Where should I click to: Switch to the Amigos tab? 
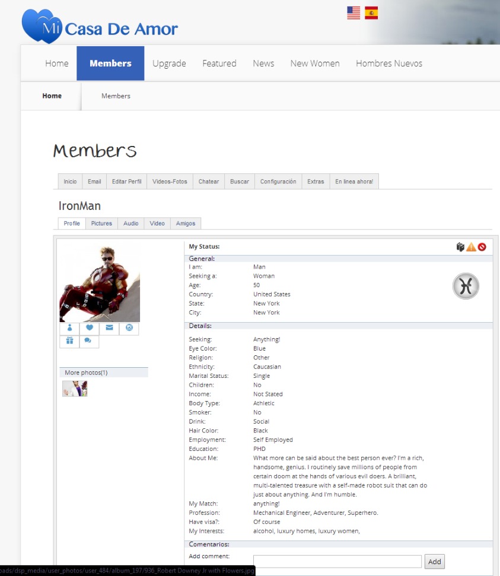point(186,224)
